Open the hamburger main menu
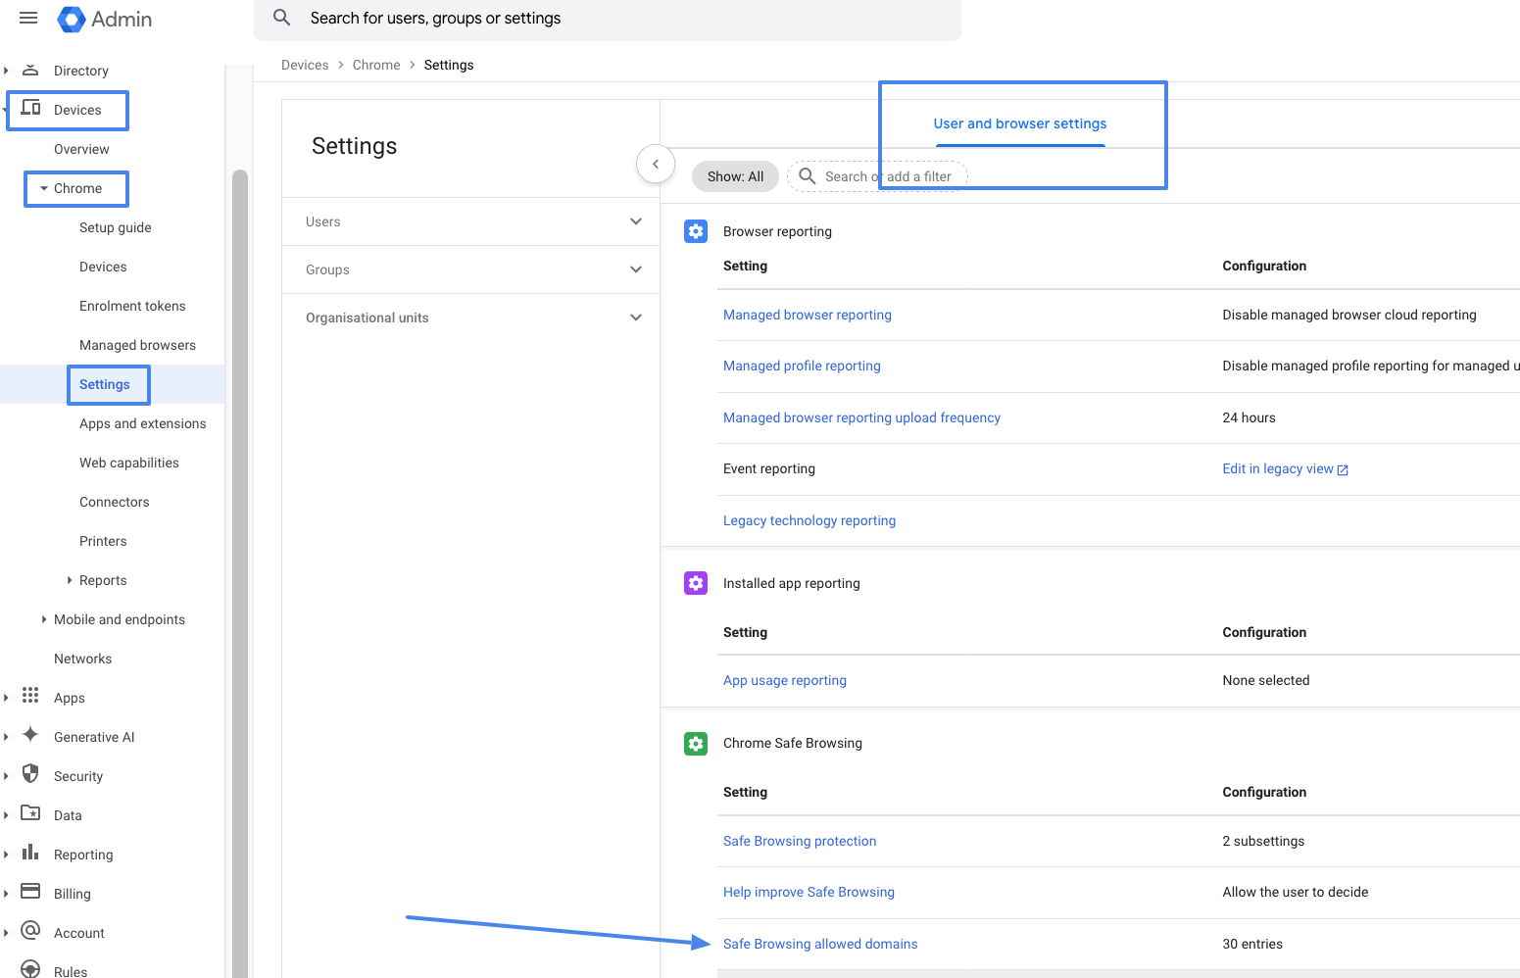The height and width of the screenshot is (978, 1520). (x=28, y=18)
